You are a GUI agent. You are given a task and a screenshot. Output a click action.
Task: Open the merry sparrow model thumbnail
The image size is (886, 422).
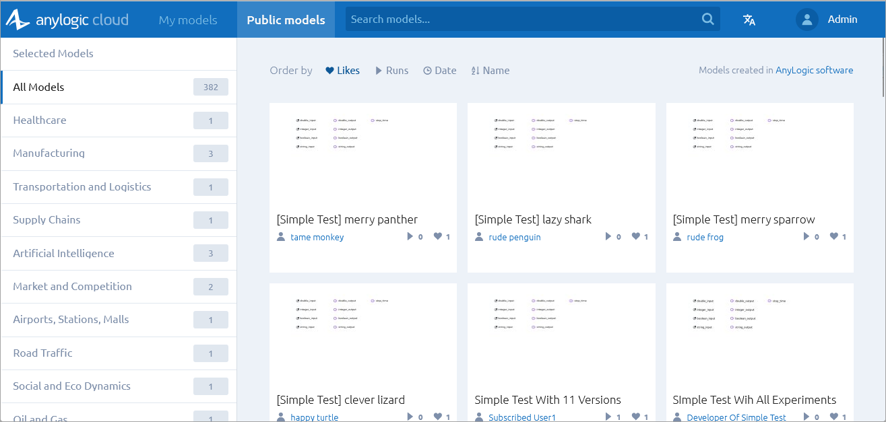click(760, 155)
